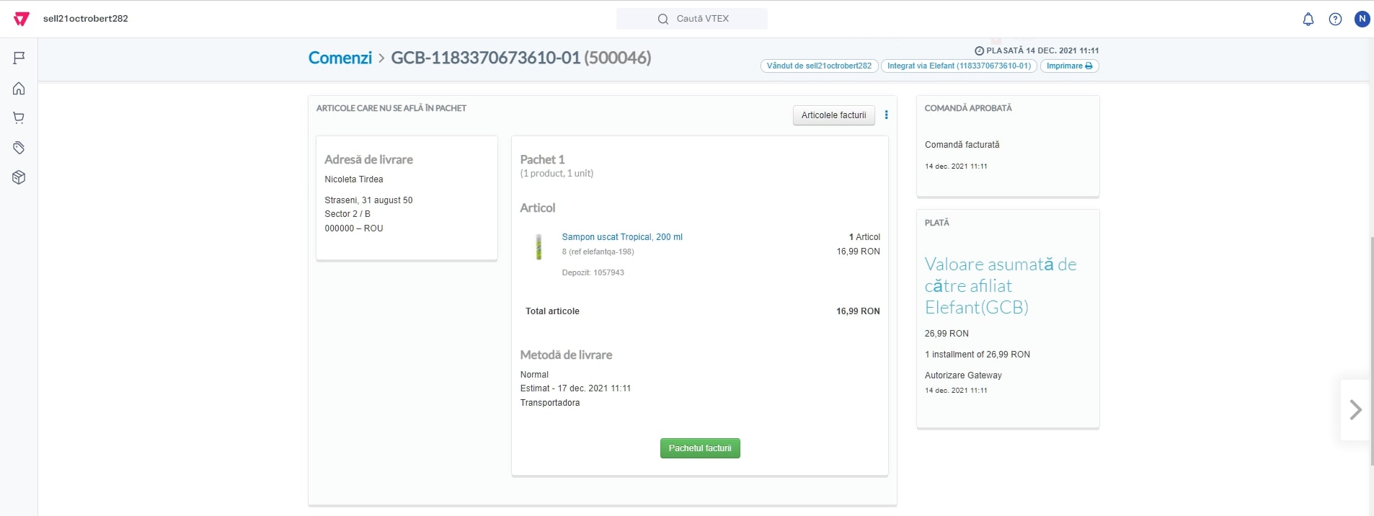Click the Comenzi breadcrumb link
The image size is (1374, 516).
click(x=340, y=58)
